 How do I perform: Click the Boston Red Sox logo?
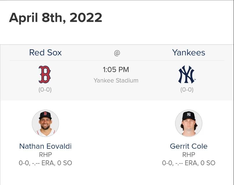45,75
